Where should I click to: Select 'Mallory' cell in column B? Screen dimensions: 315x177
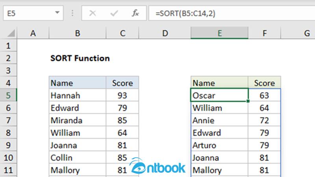point(78,170)
